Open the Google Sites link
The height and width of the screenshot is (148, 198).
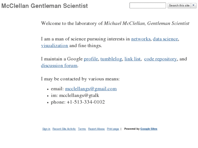[x=149, y=129]
